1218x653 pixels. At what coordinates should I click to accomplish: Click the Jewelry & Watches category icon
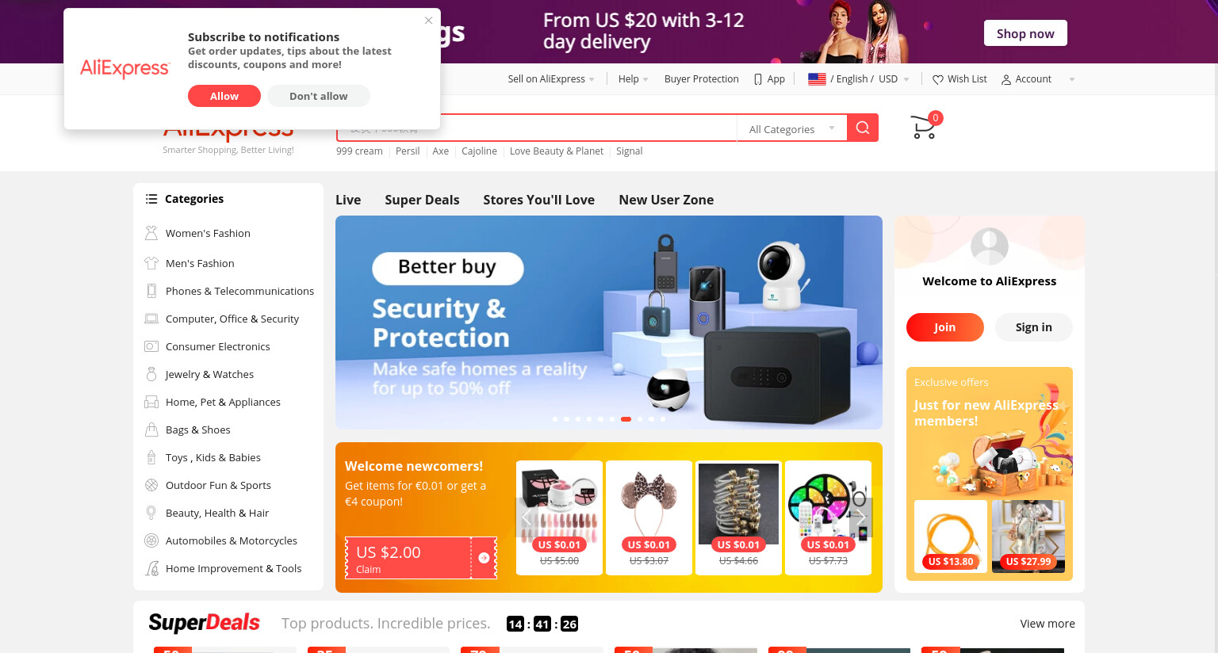click(151, 374)
